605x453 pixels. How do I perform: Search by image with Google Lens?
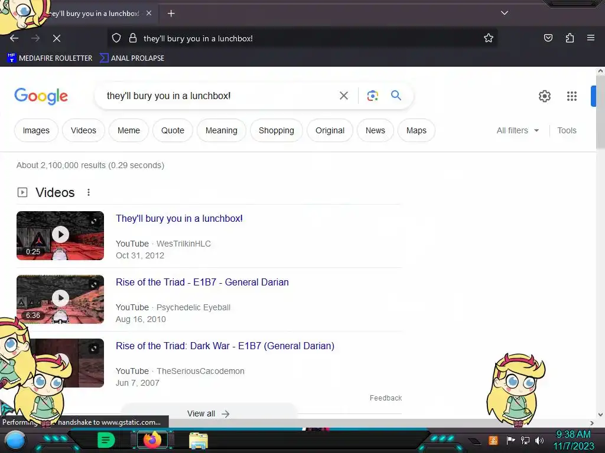tap(372, 96)
